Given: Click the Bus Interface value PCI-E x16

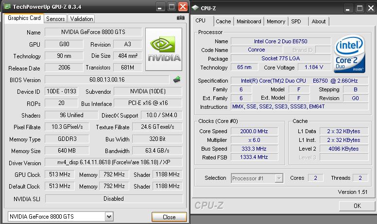Looking at the screenshot, I should pyautogui.click(x=148, y=103).
